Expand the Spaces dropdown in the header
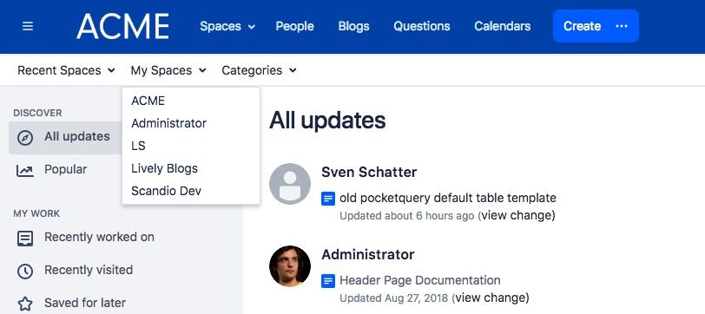705x314 pixels. coord(227,26)
